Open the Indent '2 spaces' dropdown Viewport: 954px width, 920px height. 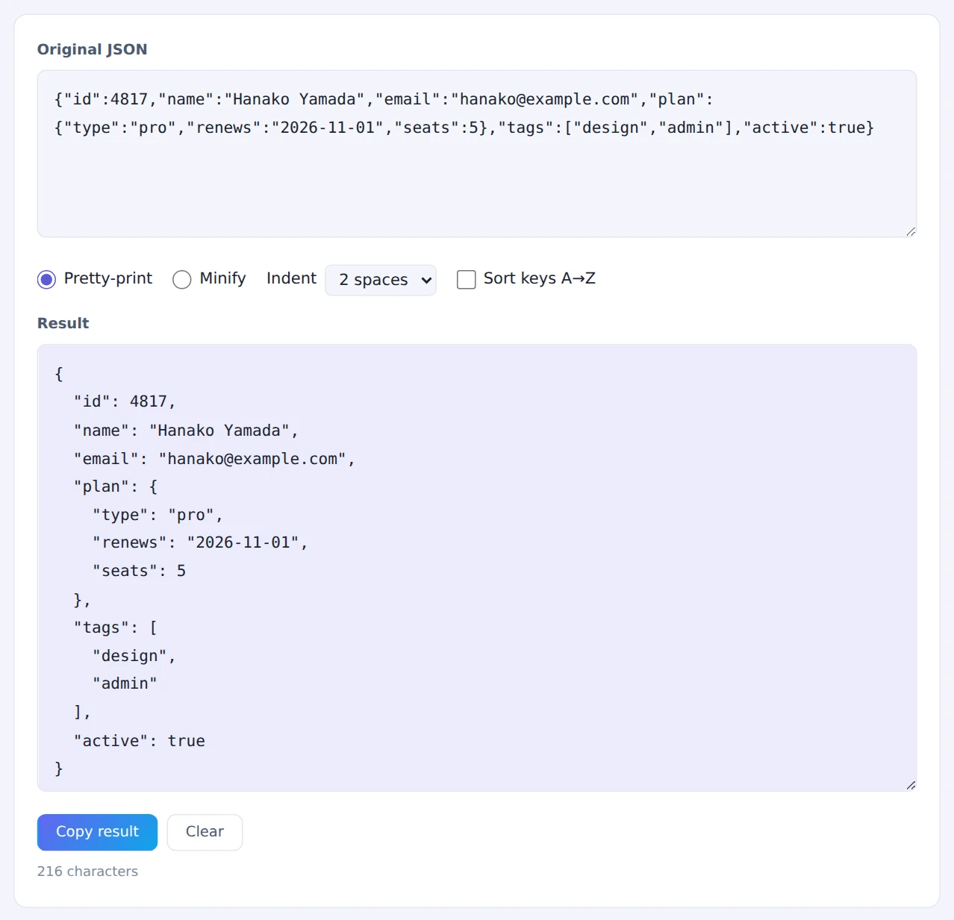pos(381,280)
